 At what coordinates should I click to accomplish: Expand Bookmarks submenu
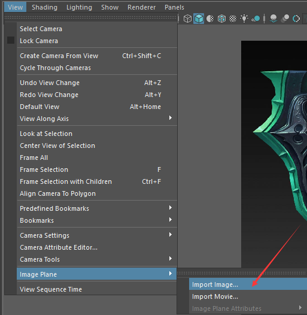pyautogui.click(x=97, y=220)
